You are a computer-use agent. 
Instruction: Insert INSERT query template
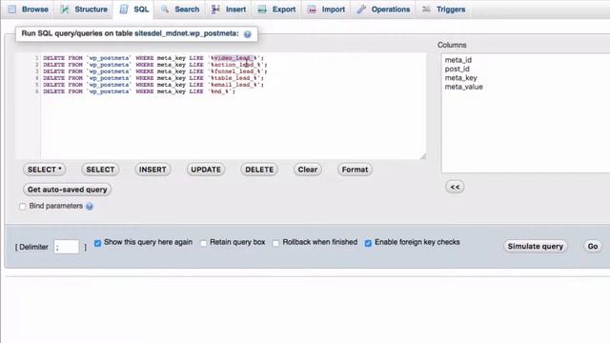[152, 170]
